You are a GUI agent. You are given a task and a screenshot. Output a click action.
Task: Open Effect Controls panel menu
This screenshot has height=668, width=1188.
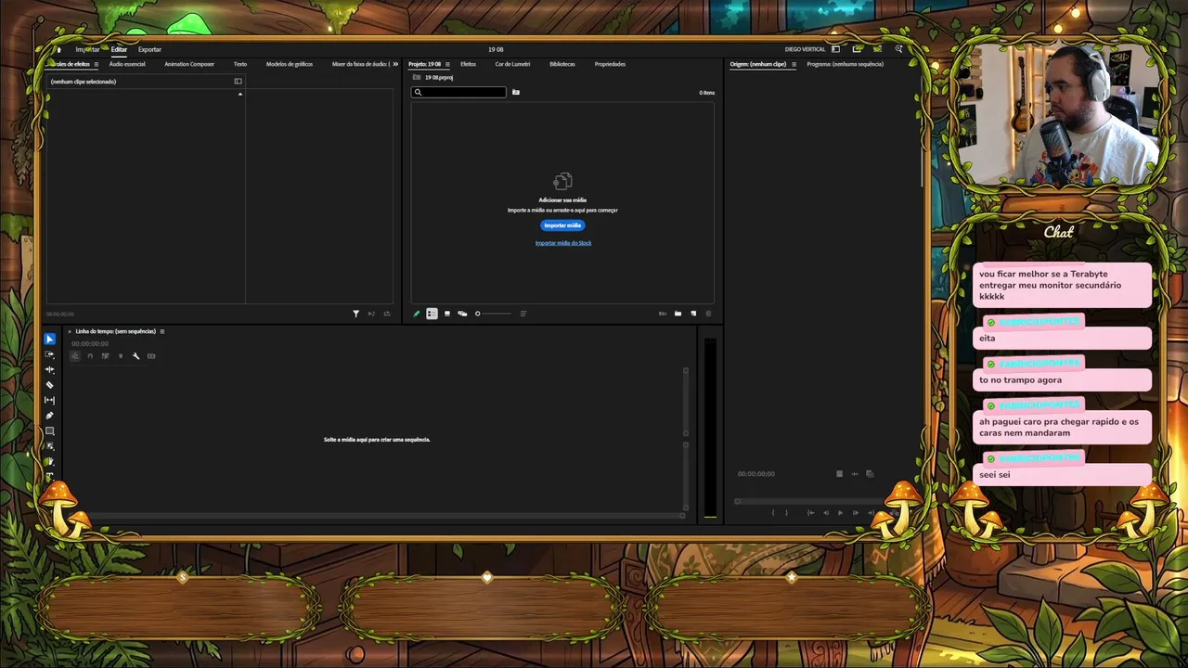click(x=96, y=64)
